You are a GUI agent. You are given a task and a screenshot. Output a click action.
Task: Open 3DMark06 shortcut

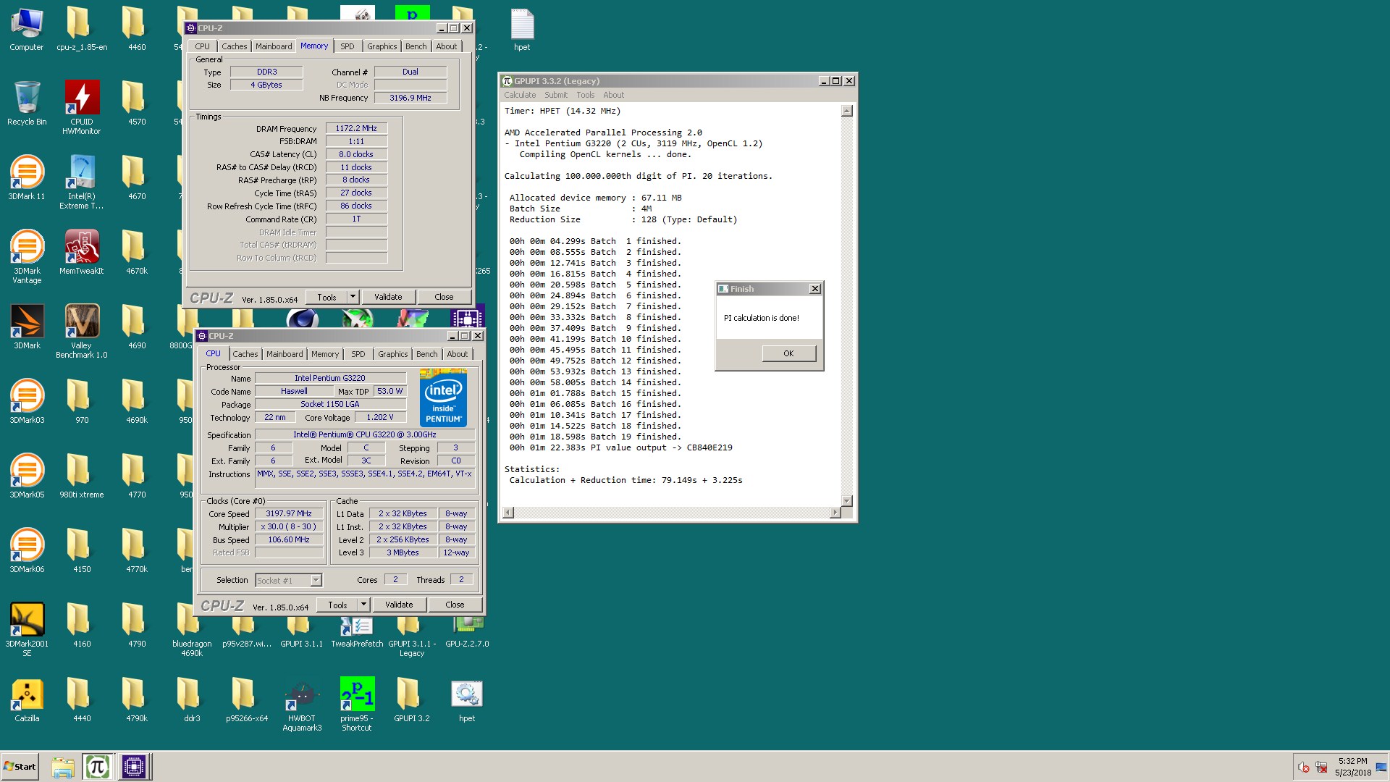point(27,551)
